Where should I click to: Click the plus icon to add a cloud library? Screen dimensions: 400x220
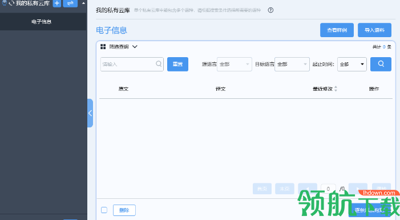(57, 3)
